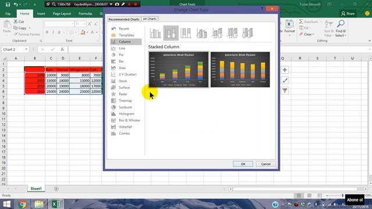Select the 3-D Stacked Column subtype icon
The width and height of the screenshot is (372, 209).
pyautogui.click(x=217, y=33)
